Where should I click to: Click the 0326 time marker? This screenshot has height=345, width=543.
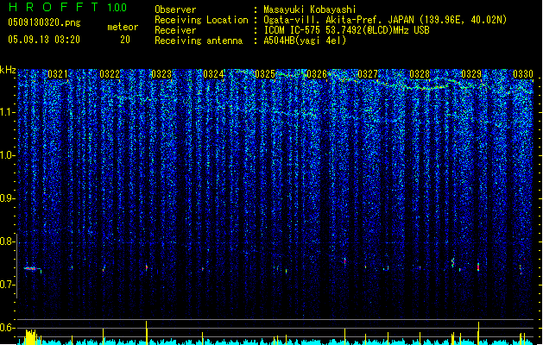click(x=317, y=74)
